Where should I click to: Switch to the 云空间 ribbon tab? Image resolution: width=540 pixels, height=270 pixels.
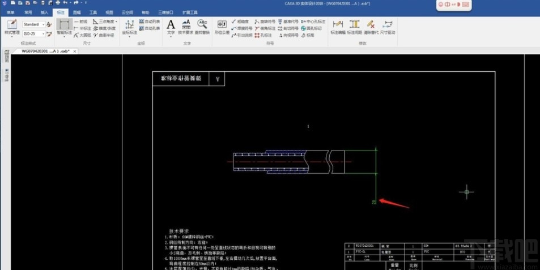[x=127, y=12]
